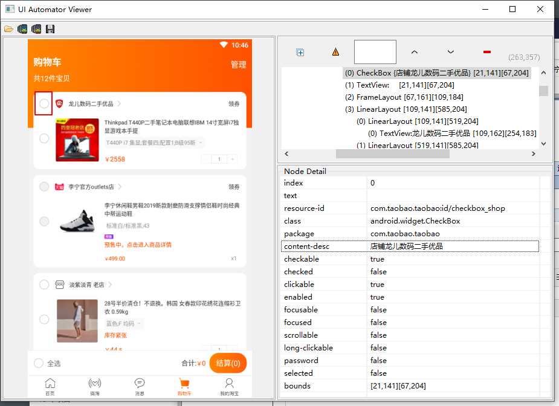Toggle the NAF nodes warning icon

click(x=335, y=52)
